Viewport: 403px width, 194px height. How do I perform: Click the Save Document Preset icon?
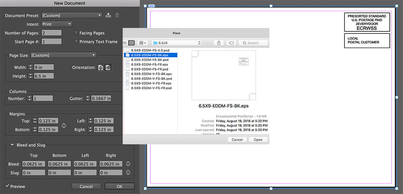[108, 15]
